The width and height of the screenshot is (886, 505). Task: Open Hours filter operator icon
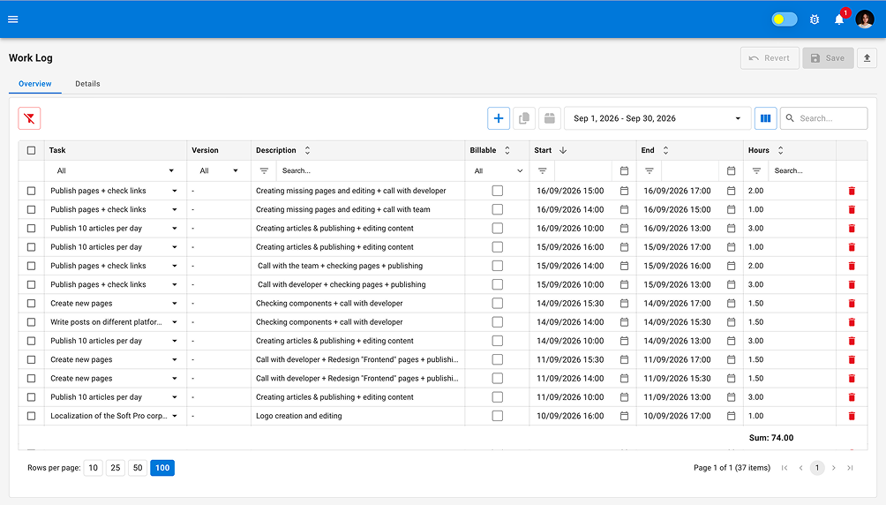[756, 170]
